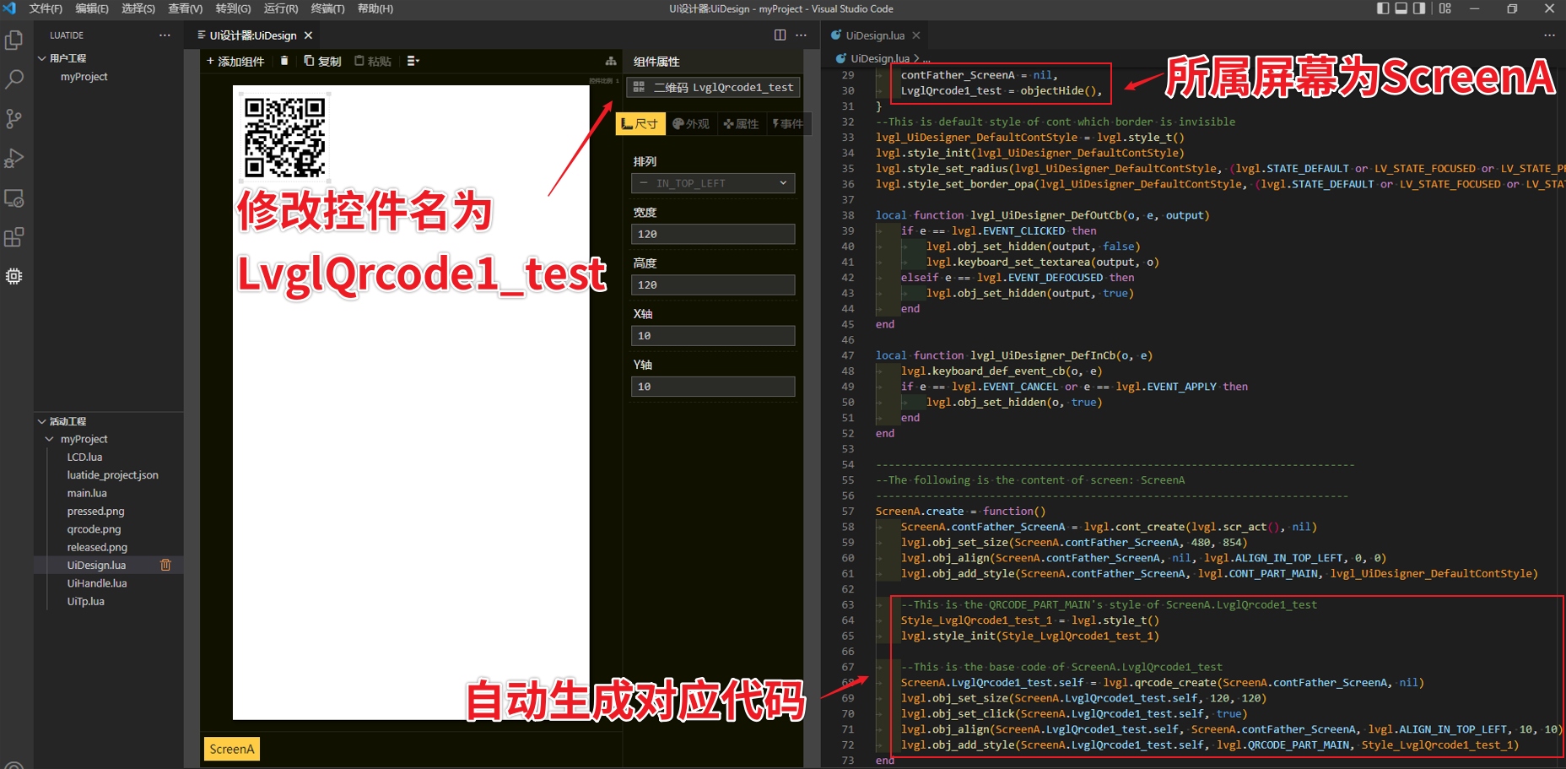Screen dimensions: 1566x769
Task: Click the ScreenA button below the canvas
Action: (230, 748)
